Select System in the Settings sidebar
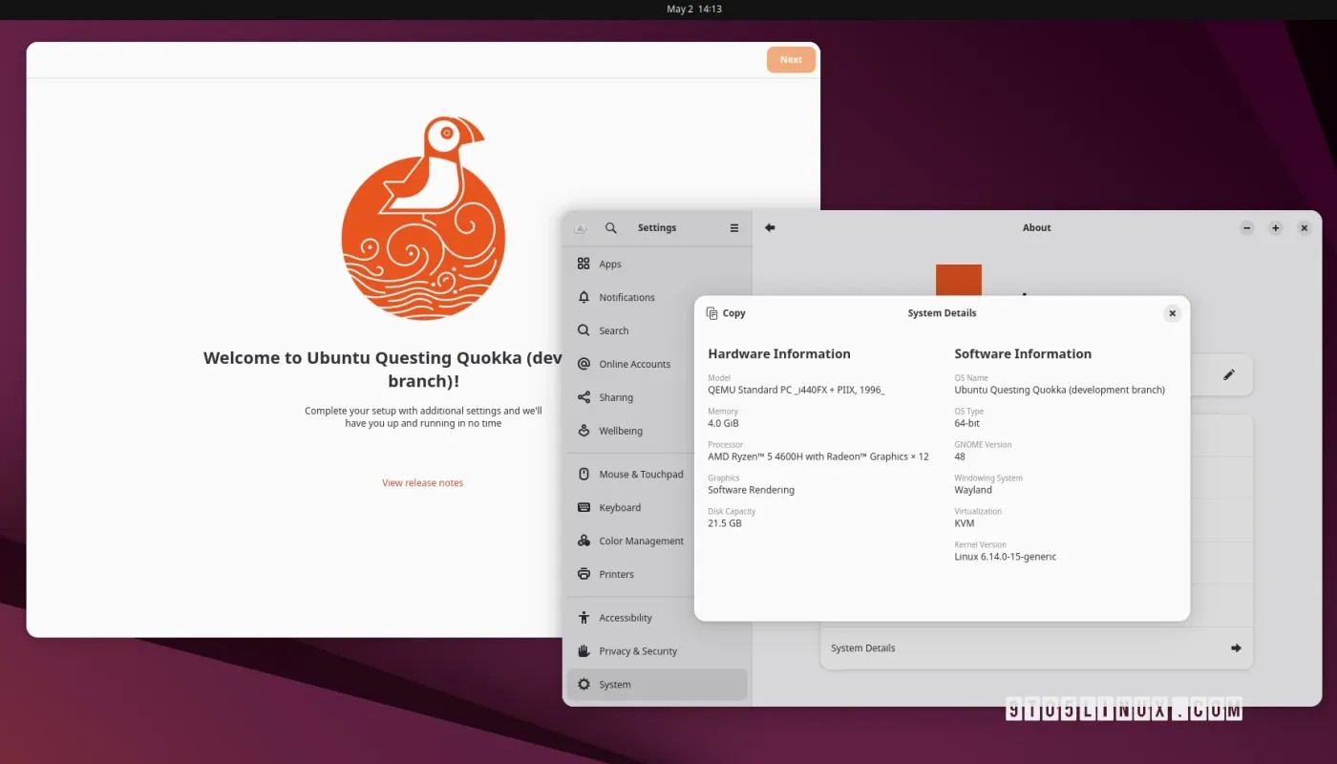Screen dimensions: 1337x764 pos(615,684)
